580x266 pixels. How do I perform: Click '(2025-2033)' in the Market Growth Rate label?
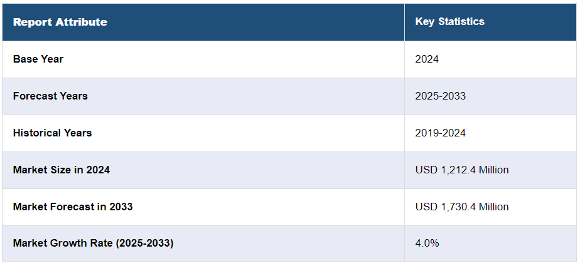[143, 243]
